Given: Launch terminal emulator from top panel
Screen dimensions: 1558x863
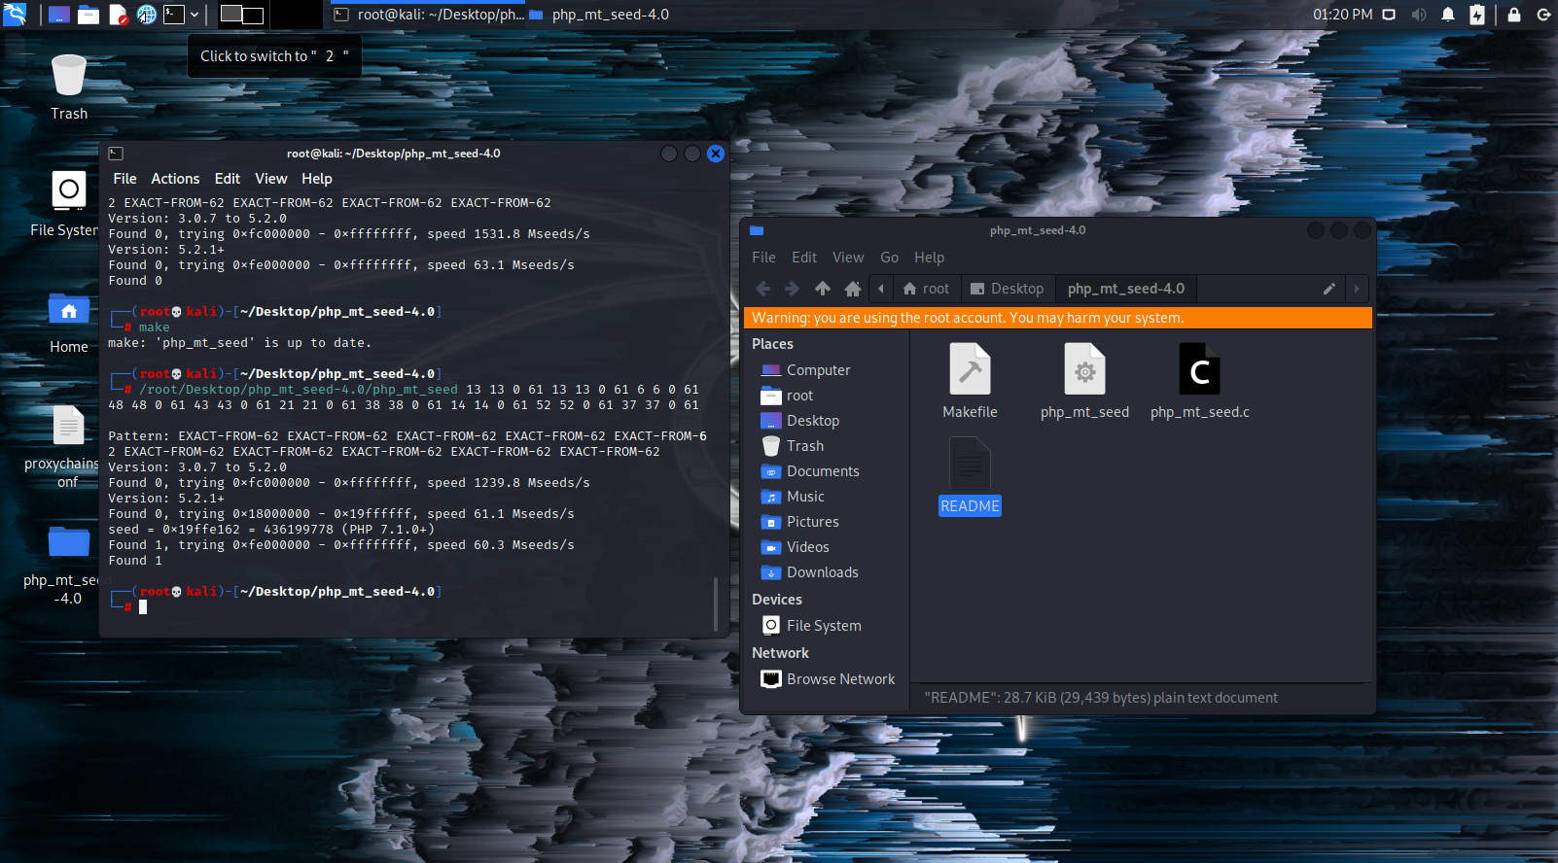Looking at the screenshot, I should (174, 15).
